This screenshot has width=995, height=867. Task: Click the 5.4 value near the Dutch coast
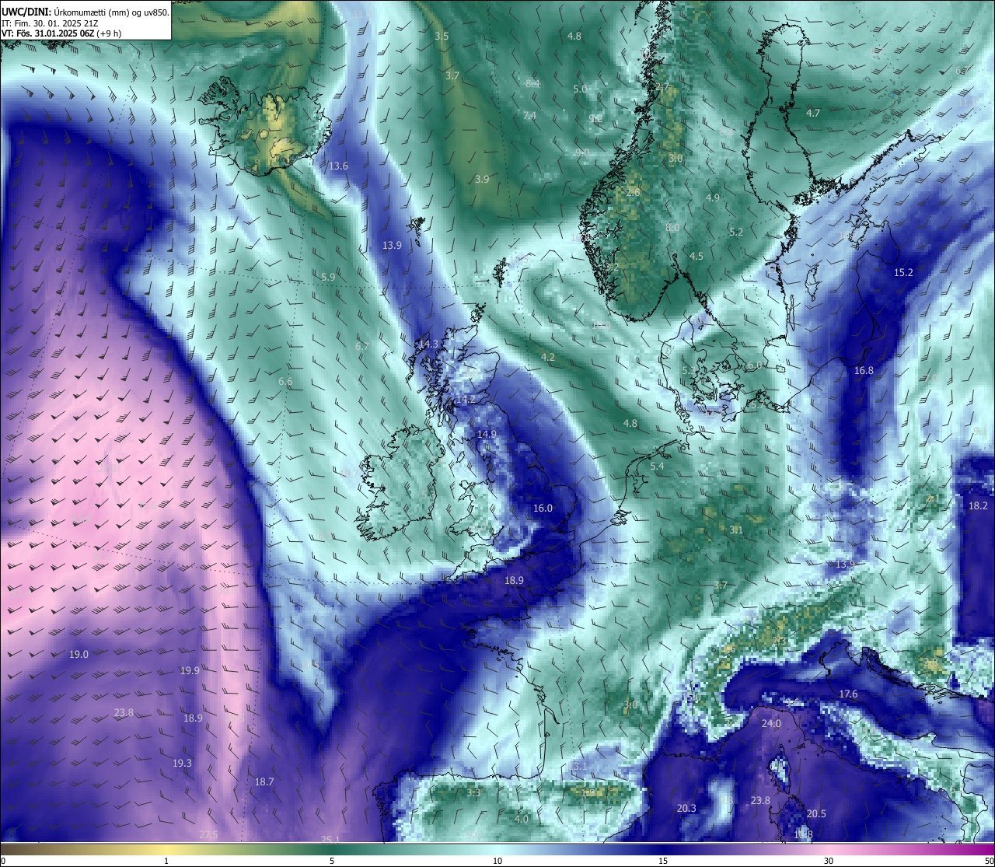(657, 467)
